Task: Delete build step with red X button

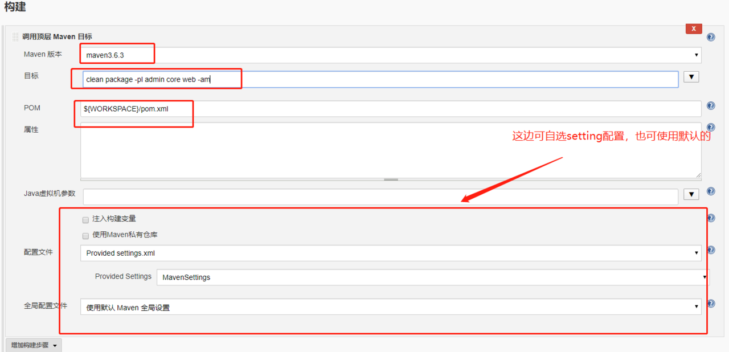Action: (694, 28)
